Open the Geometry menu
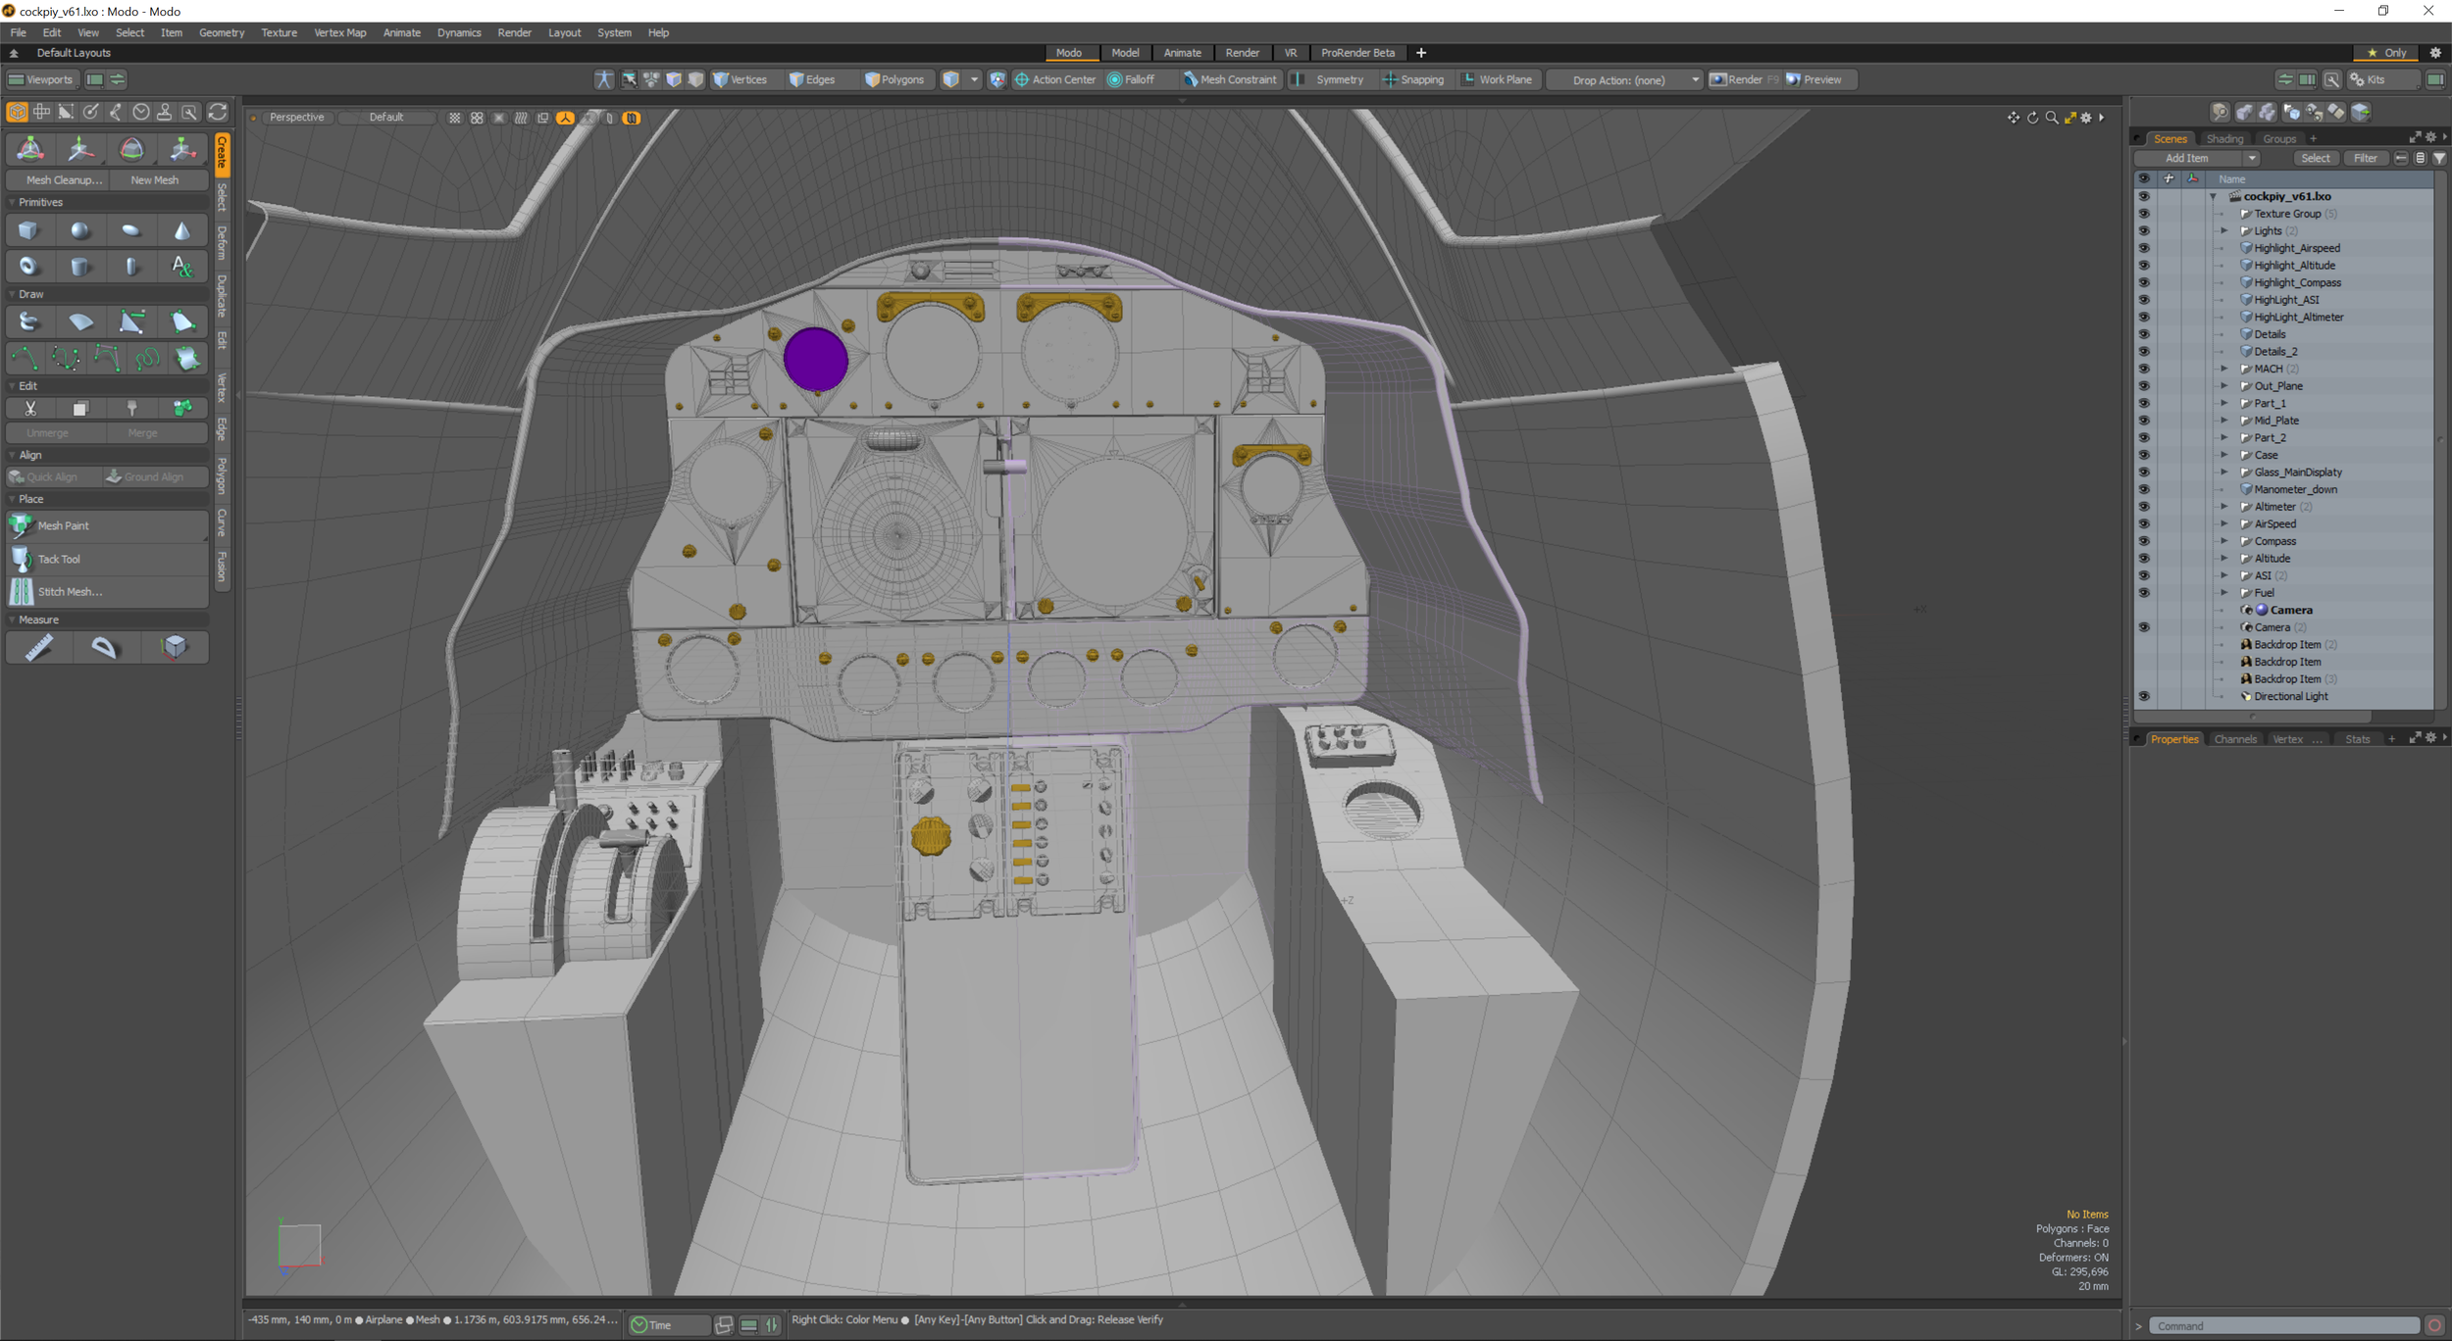Screen dimensions: 2452x1341 tap(222, 32)
